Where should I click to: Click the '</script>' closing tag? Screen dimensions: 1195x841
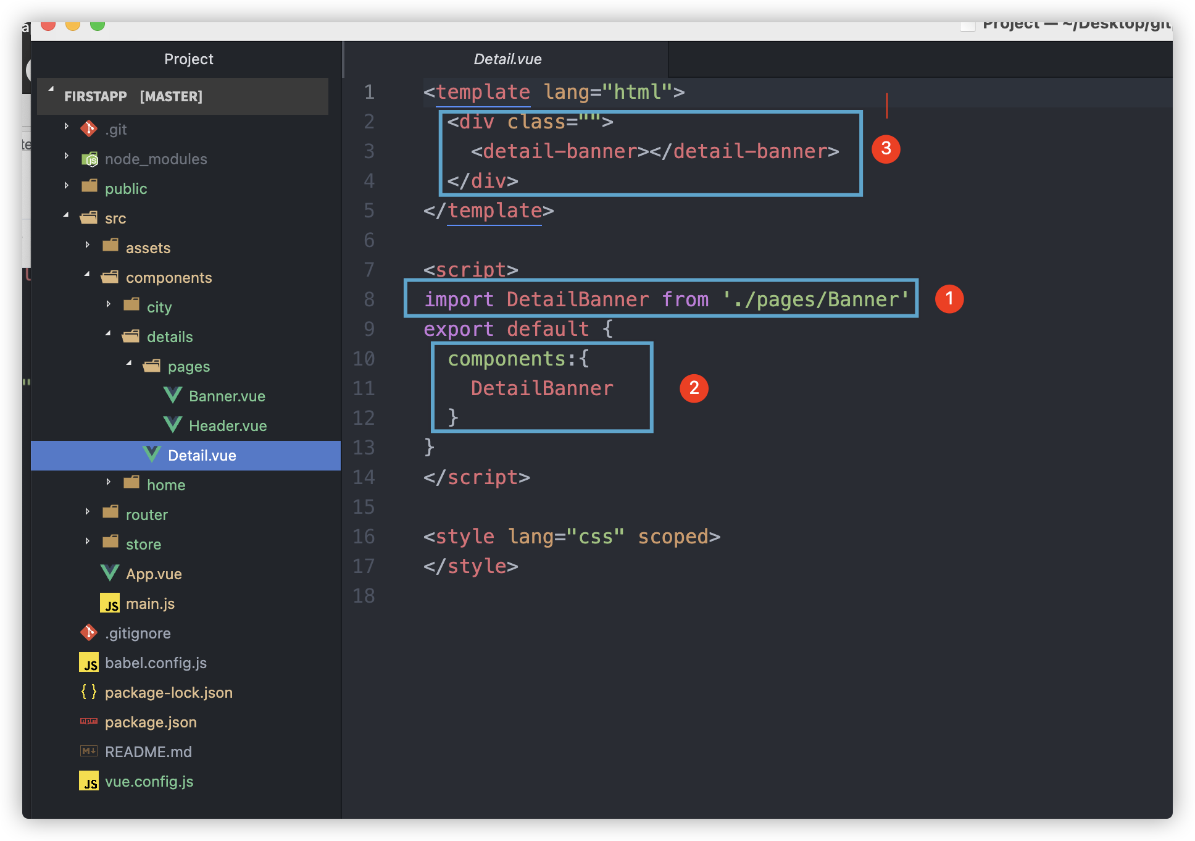pyautogui.click(x=477, y=477)
